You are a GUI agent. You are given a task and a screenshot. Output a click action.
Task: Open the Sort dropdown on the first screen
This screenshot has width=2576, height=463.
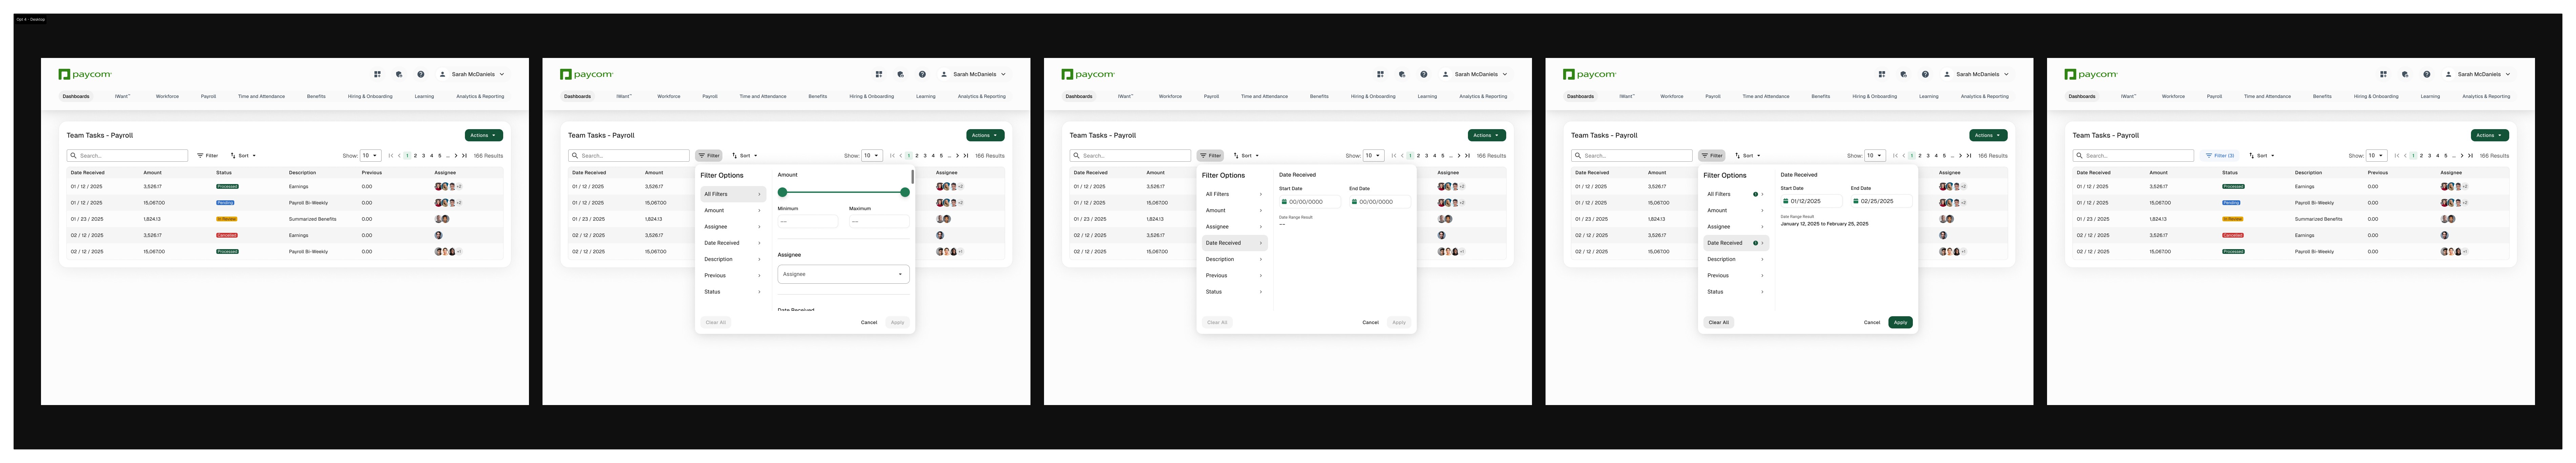tap(243, 156)
